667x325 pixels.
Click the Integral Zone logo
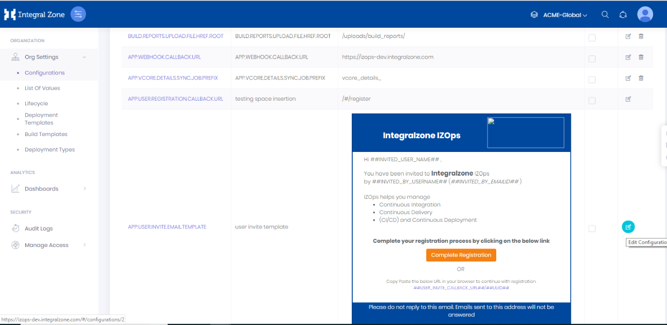point(34,14)
